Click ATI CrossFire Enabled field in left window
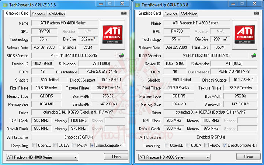264x165 pixels. pyautogui.click(x=78, y=137)
